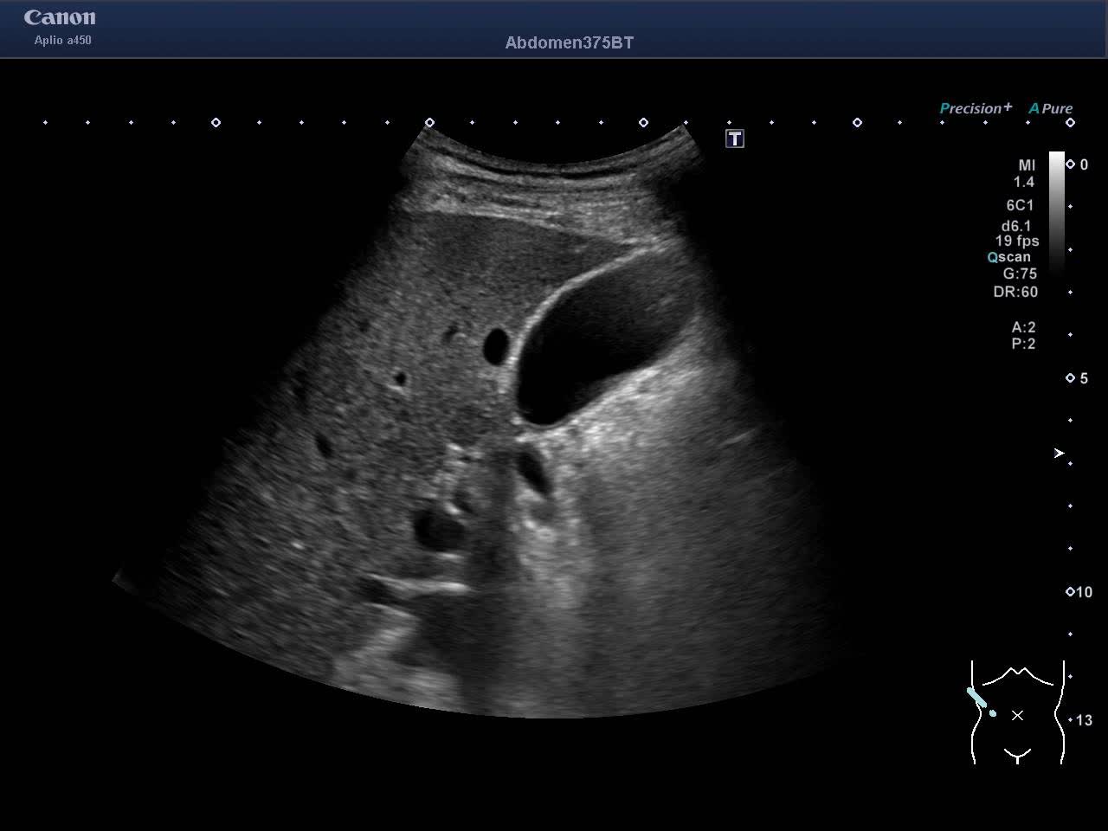1108x831 pixels.
Task: Click the X center mark on body diagram
Action: 1017,715
